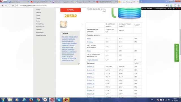Go back with the browser back arrow
This screenshot has width=181, height=102.
coord(3,5)
